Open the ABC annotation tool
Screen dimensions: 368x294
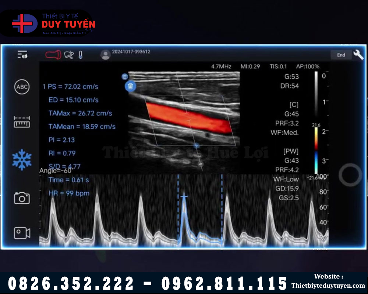22,87
